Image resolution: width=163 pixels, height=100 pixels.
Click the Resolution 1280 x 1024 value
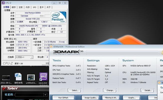(110, 66)
